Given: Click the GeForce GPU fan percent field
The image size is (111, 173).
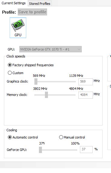Looking at the screenshot, I should (x=86, y=149).
